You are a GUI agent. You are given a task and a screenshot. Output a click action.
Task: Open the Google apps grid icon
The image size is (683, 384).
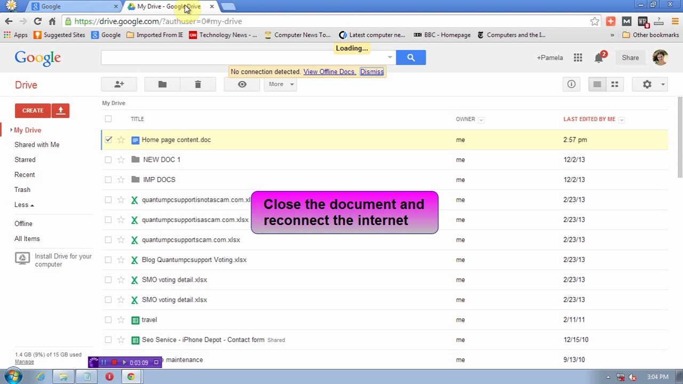(578, 58)
